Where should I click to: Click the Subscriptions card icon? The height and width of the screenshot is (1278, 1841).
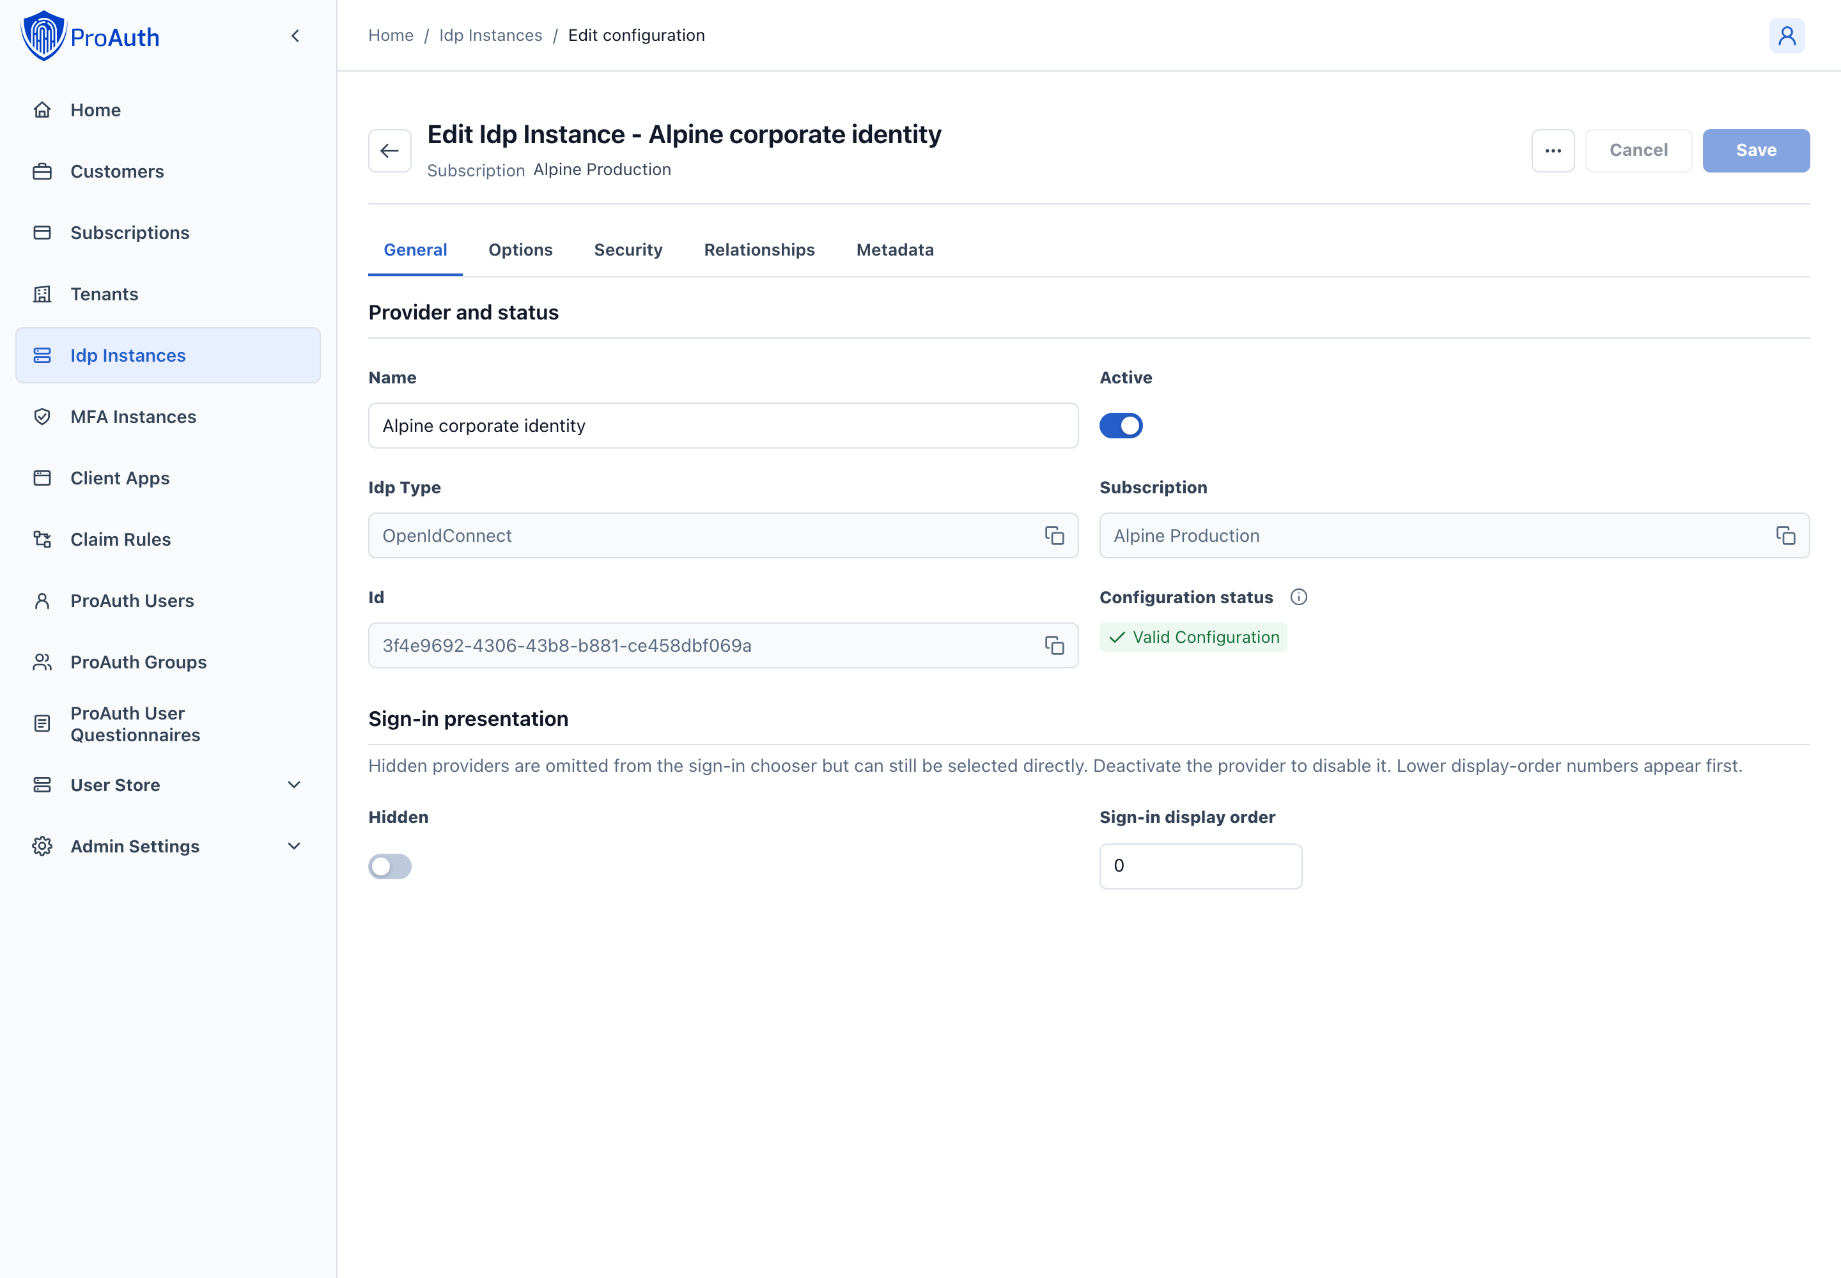click(42, 232)
